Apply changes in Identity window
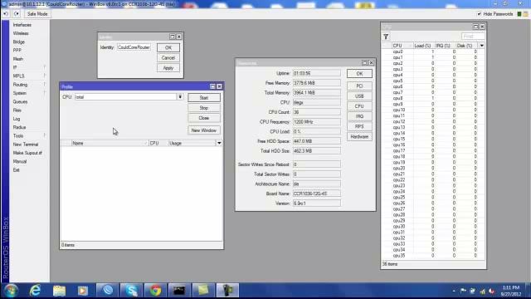531x299 pixels. [x=168, y=68]
